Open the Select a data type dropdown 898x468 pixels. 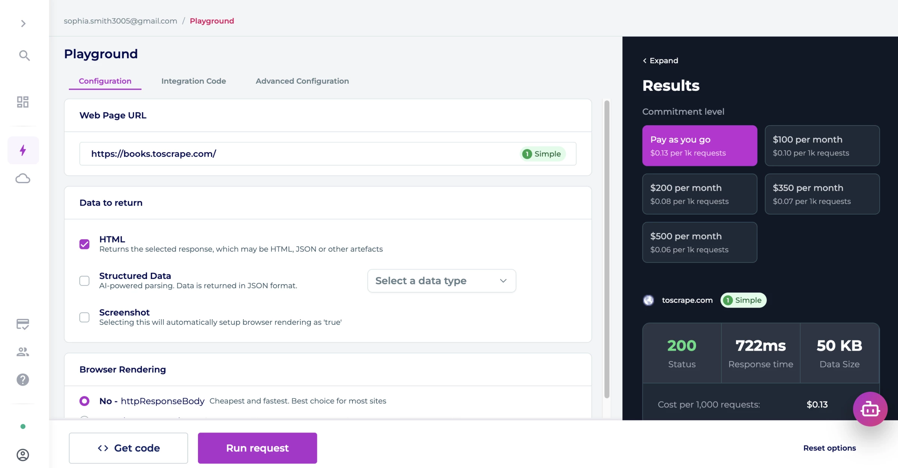click(442, 281)
